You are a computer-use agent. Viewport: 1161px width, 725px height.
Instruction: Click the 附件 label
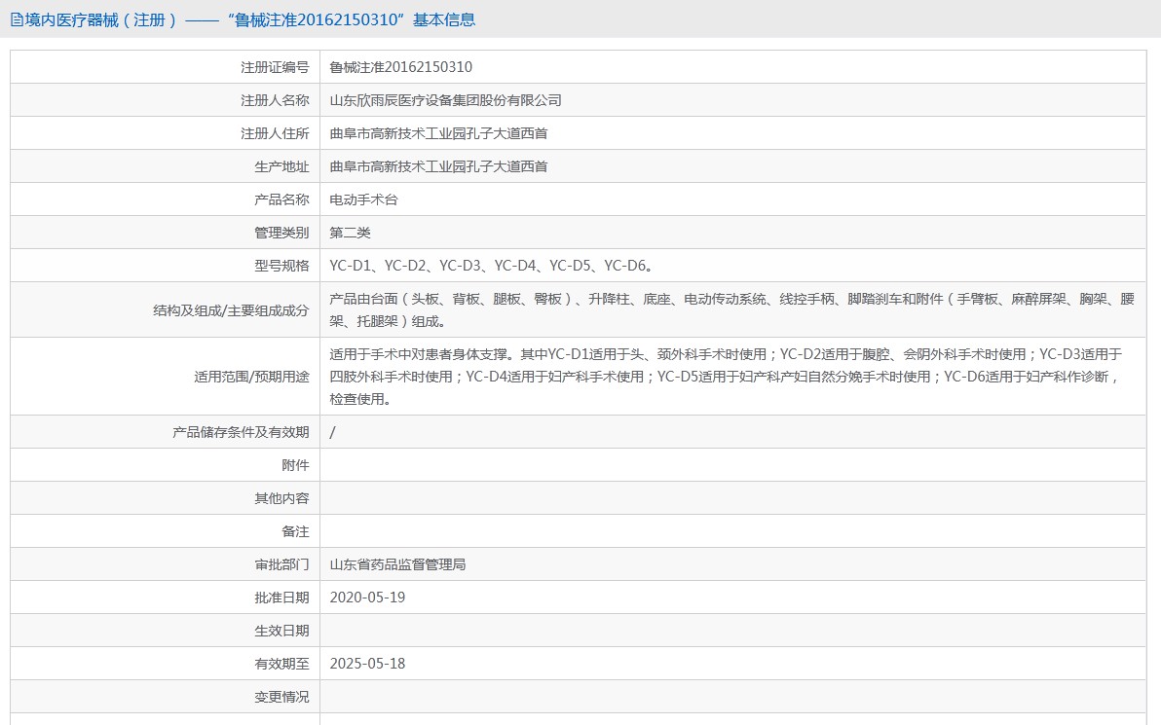(x=295, y=465)
